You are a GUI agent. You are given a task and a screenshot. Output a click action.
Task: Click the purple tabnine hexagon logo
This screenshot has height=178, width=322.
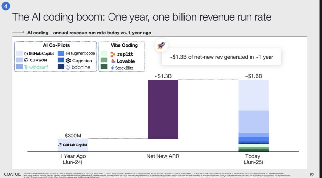pos(68,67)
